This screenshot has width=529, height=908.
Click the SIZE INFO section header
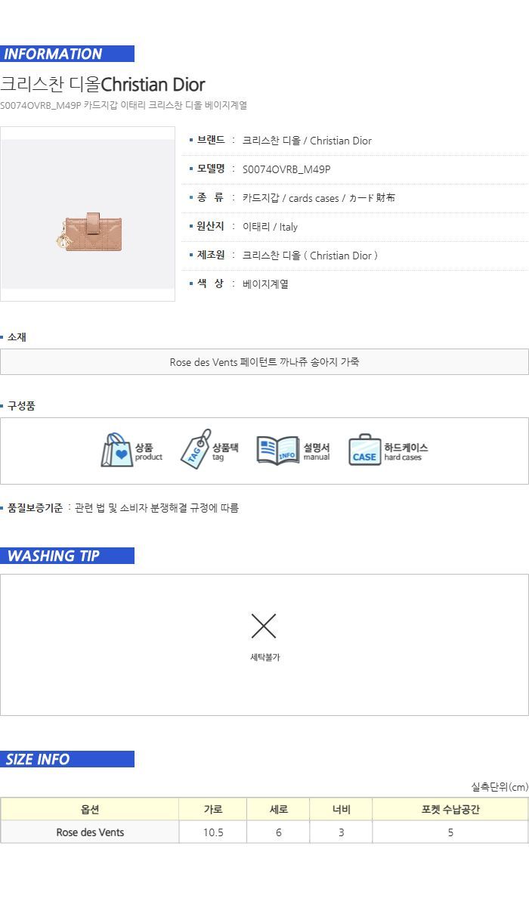pyautogui.click(x=67, y=759)
